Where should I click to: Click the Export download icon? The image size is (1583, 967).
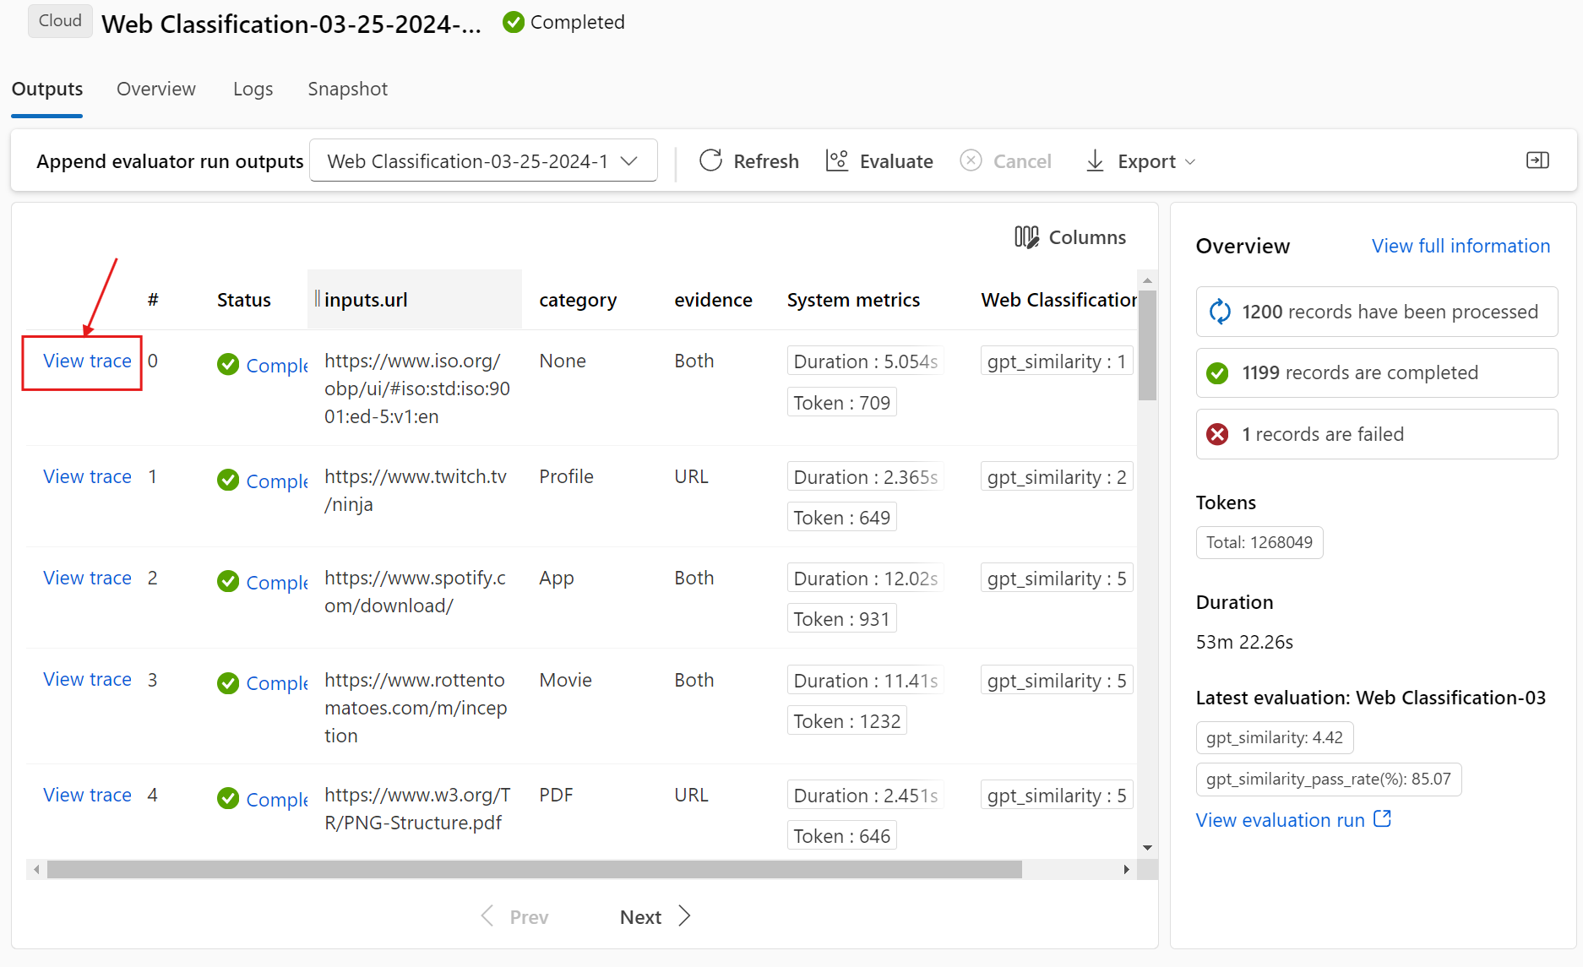tap(1095, 160)
